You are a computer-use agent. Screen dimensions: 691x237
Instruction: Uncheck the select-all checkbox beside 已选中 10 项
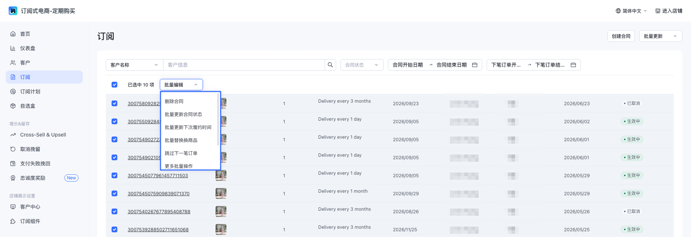coord(114,85)
